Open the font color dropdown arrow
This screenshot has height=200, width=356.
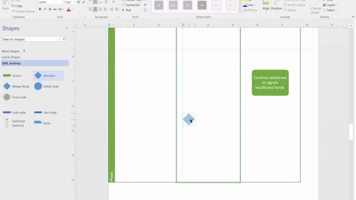click(x=72, y=9)
